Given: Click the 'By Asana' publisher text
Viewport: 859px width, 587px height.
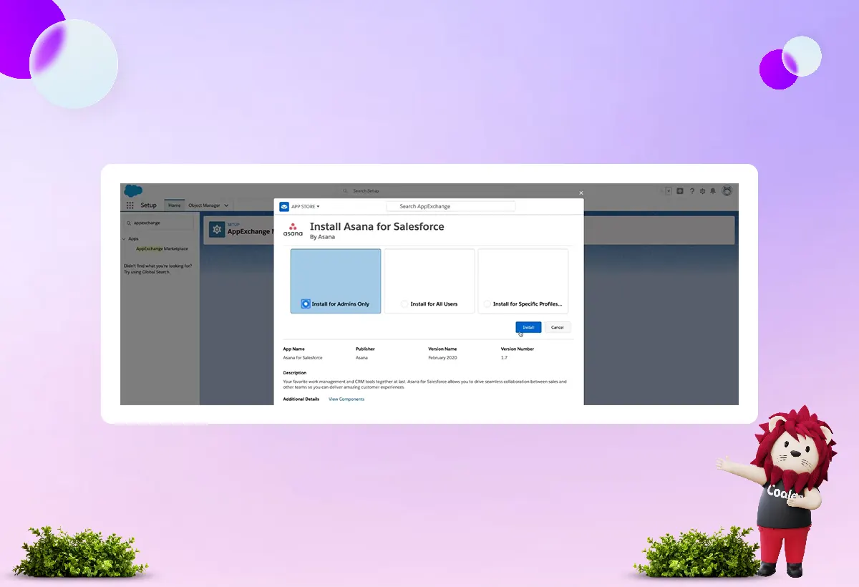Looking at the screenshot, I should [x=322, y=237].
